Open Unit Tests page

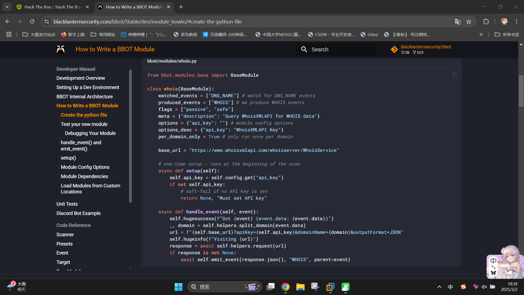67,204
